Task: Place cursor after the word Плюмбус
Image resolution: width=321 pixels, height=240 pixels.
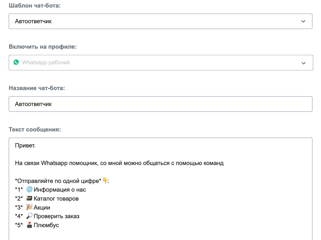Action: click(59, 225)
